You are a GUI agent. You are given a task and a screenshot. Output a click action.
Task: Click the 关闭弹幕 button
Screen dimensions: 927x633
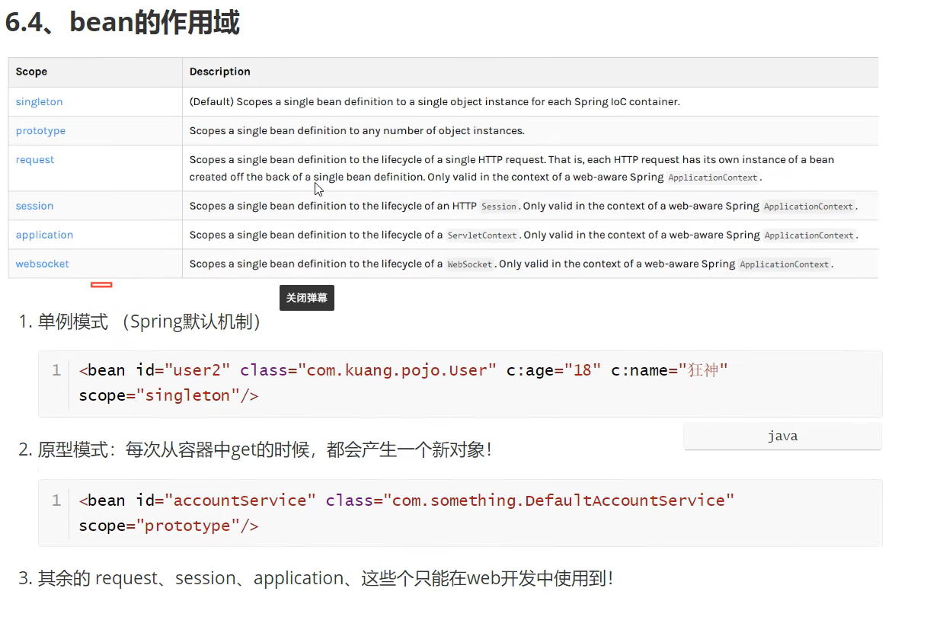pos(306,298)
